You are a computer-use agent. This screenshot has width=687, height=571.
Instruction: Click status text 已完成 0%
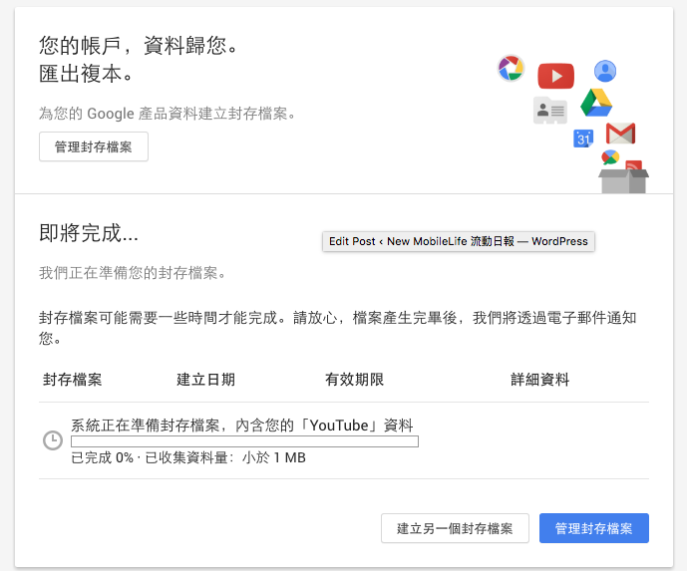(102, 457)
